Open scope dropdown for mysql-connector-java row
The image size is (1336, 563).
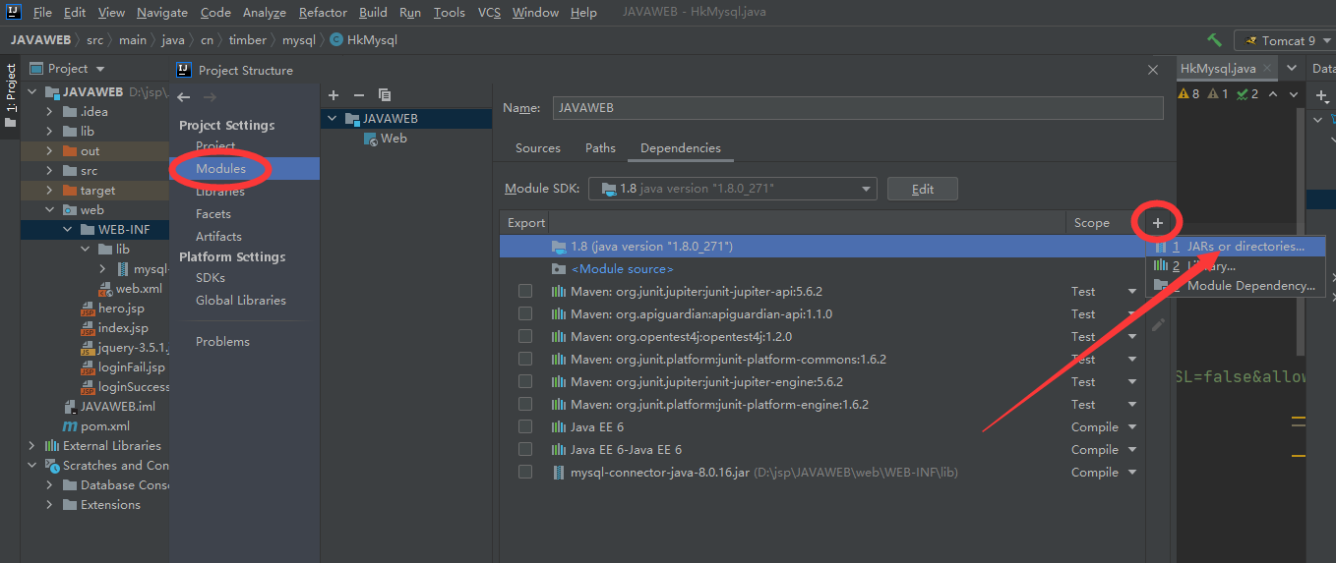(1132, 472)
